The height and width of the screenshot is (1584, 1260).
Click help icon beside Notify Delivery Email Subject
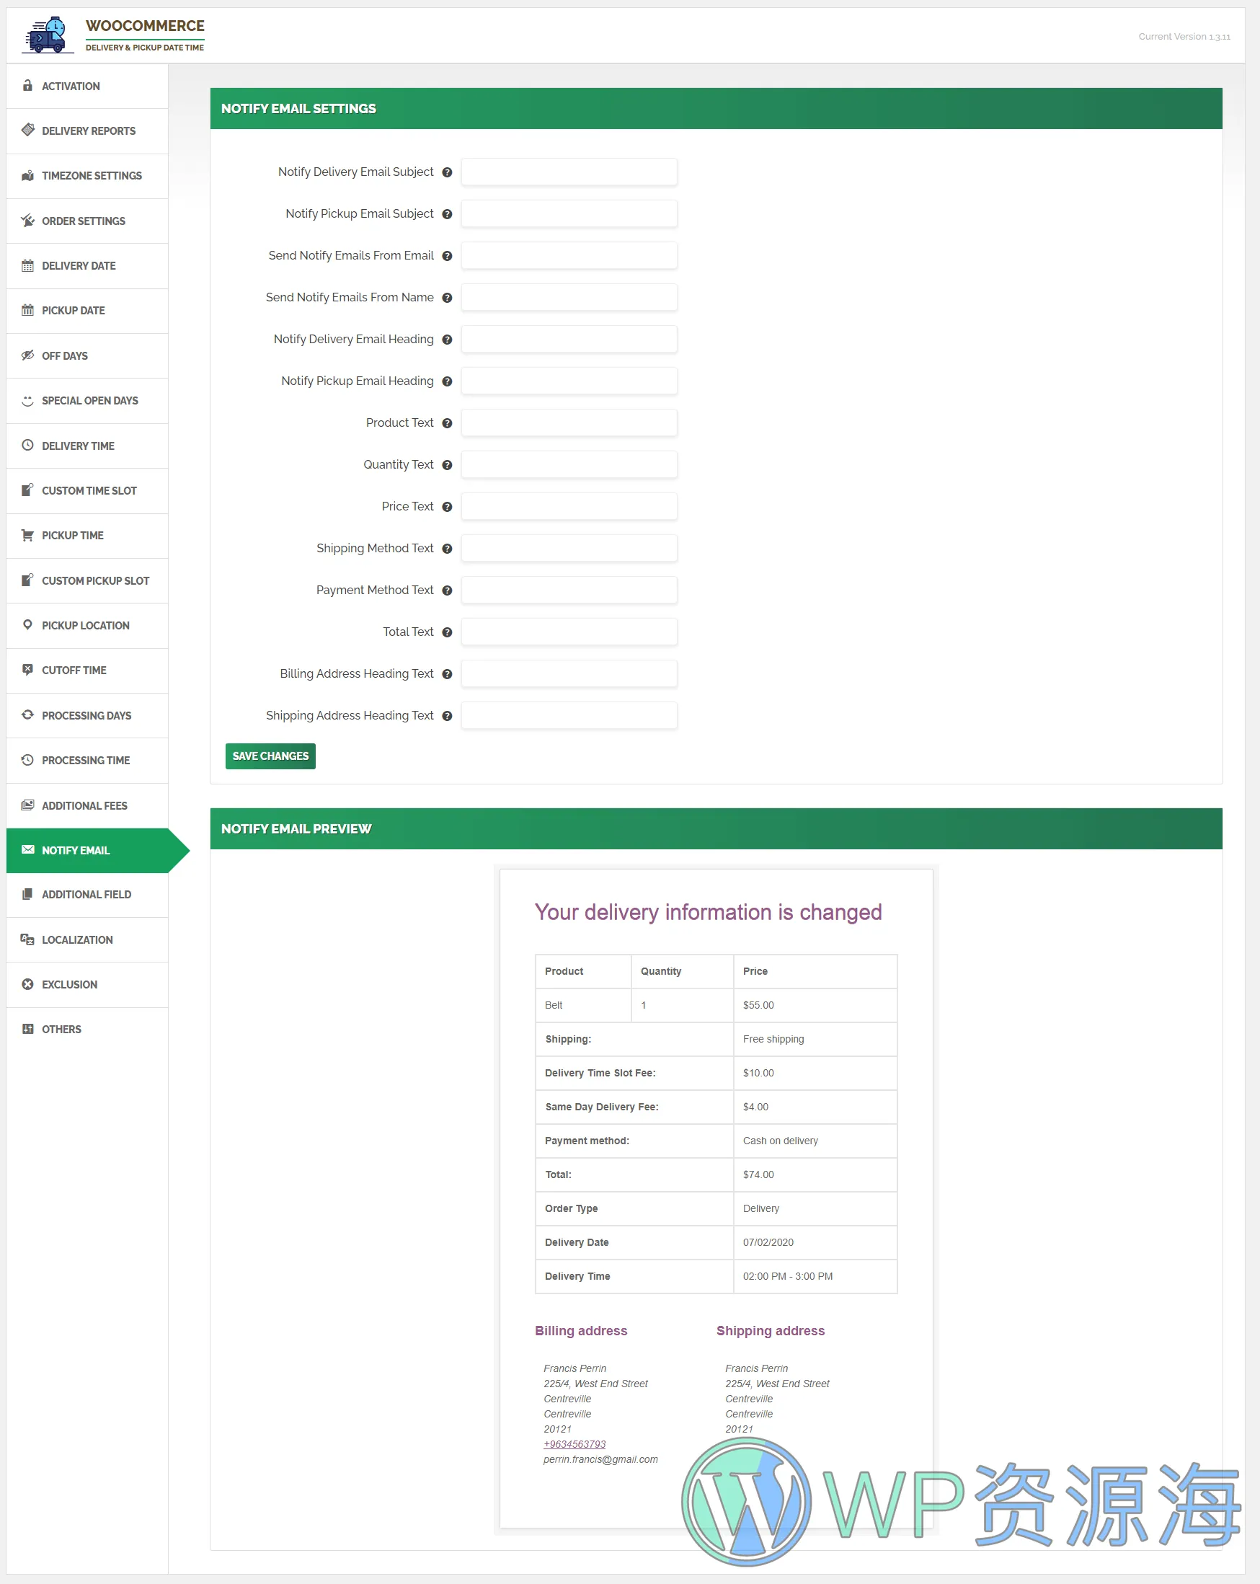tap(447, 172)
